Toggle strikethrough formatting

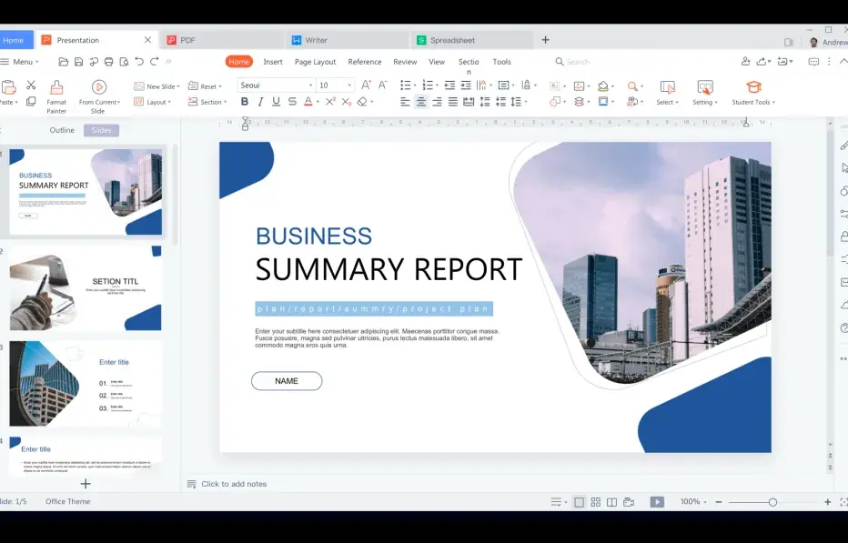tap(292, 101)
